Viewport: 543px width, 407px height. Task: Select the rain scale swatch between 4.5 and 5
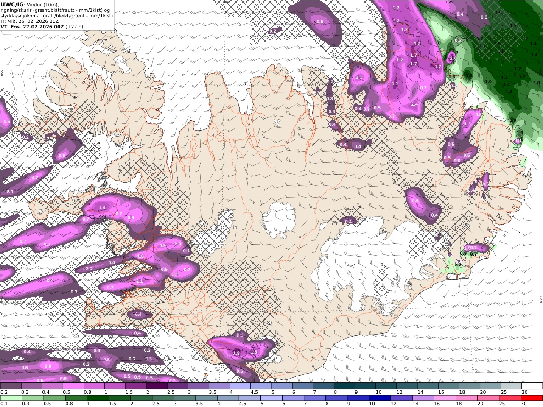tap(250, 398)
